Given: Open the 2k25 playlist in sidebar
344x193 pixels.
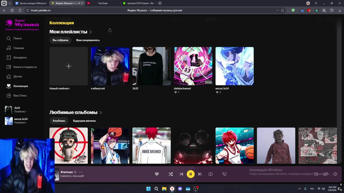Looking at the screenshot, I should [x=16, y=110].
